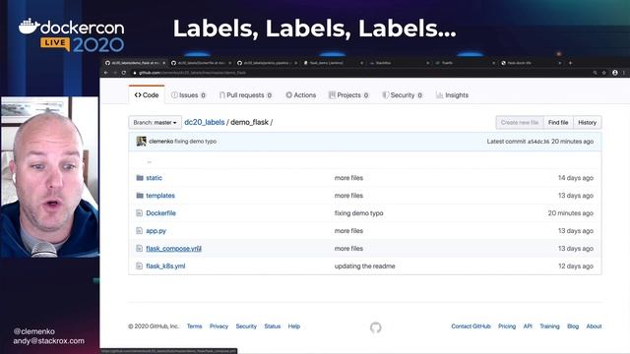Open footer Blog link

[573, 326]
